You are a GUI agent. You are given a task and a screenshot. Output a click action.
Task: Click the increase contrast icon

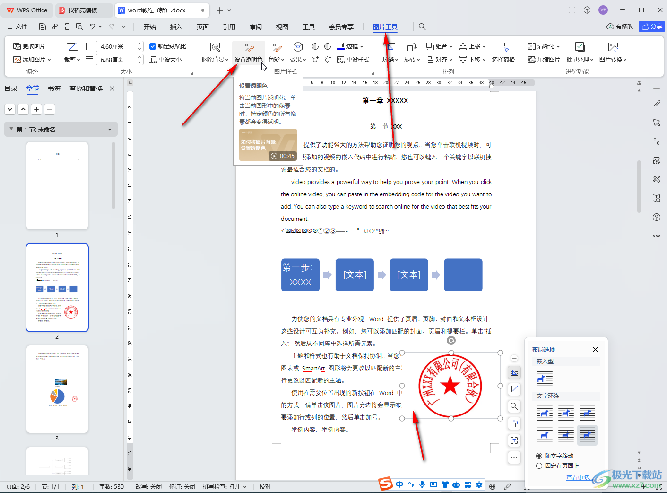pyautogui.click(x=315, y=46)
